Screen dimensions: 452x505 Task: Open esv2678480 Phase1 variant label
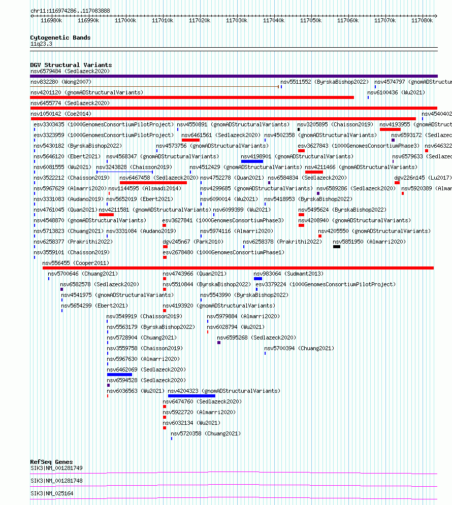point(223,253)
